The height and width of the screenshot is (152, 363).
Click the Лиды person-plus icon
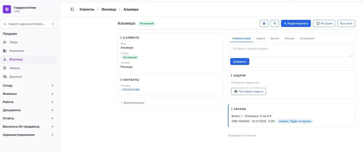coord(5,42)
